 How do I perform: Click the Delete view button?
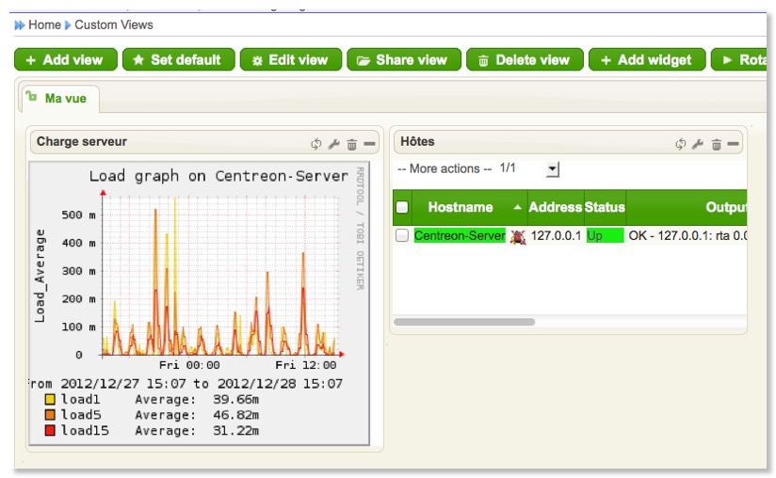(525, 60)
